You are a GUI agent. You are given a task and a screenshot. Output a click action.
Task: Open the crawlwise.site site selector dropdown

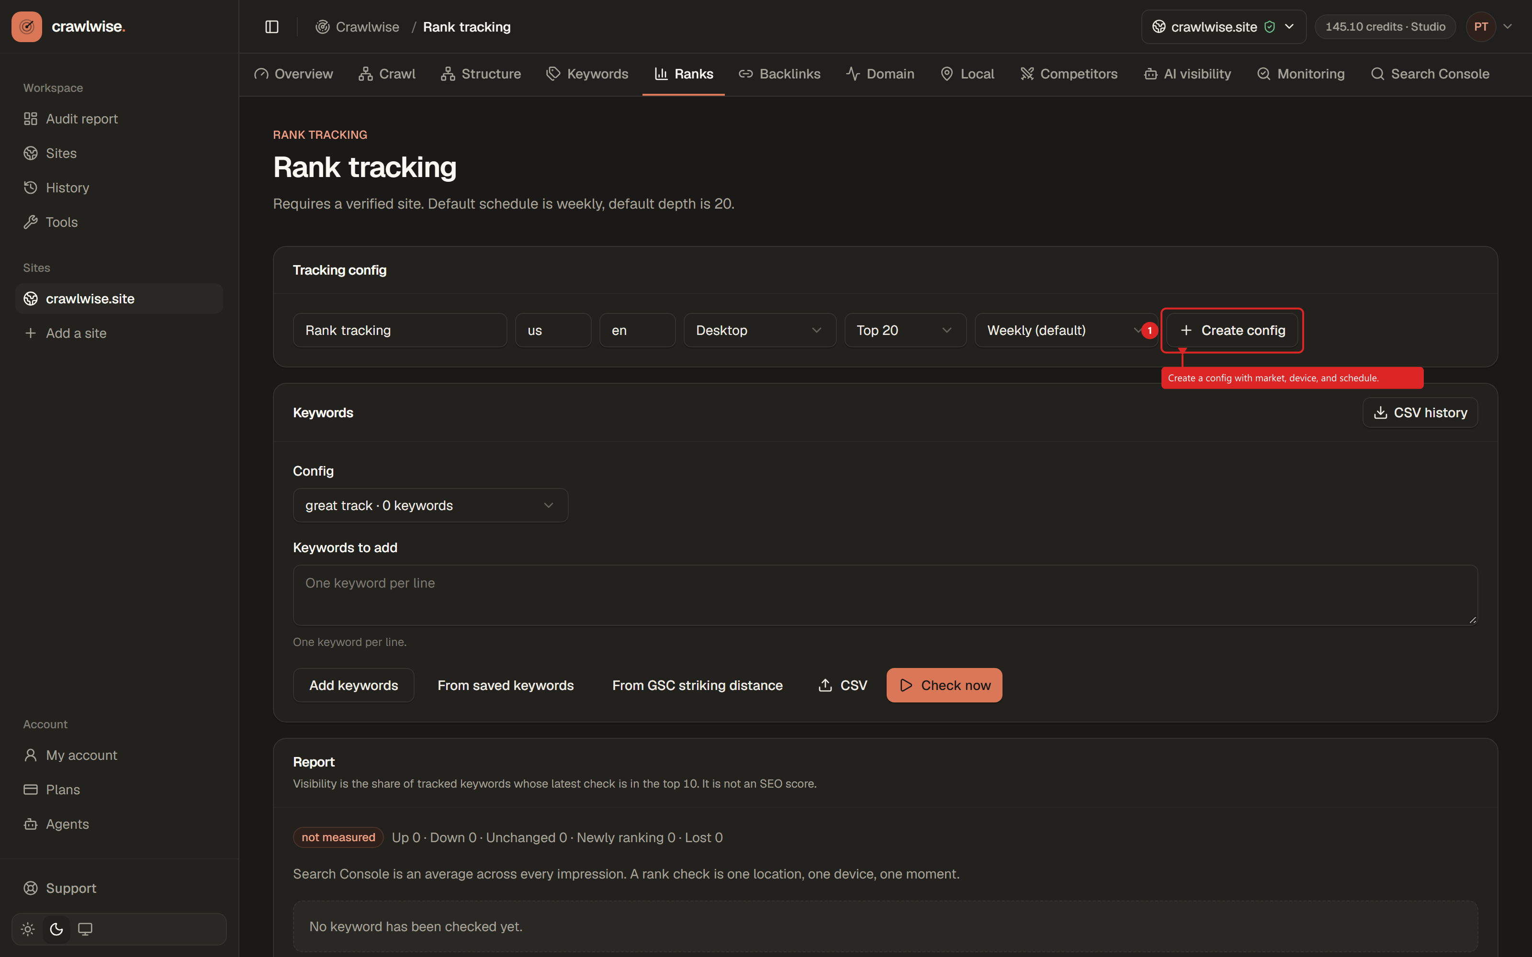coord(1223,27)
